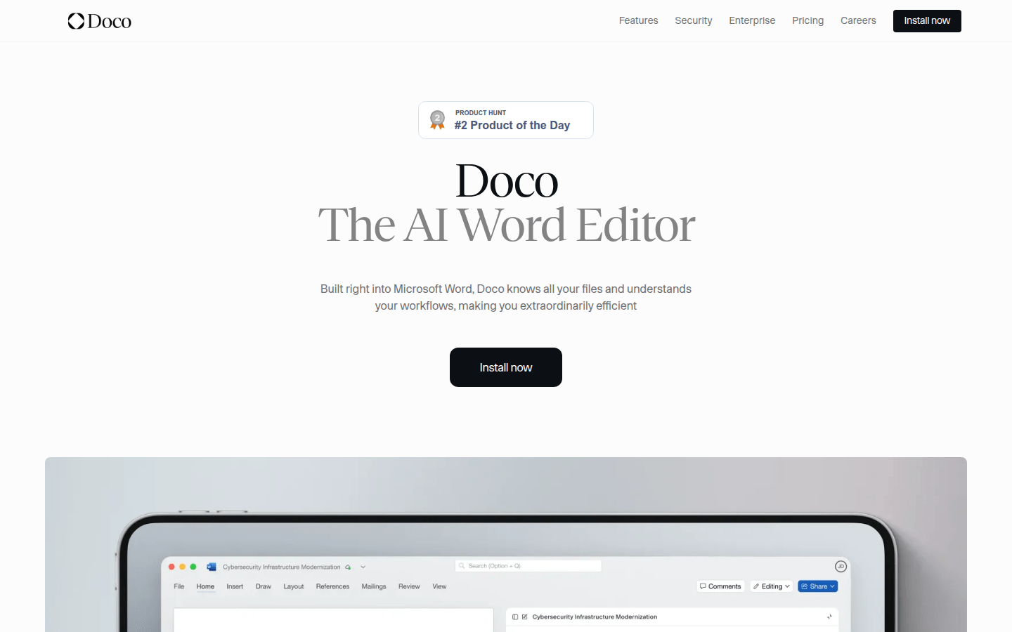This screenshot has width=1012, height=632.
Task: Select the References ribbon tab
Action: pos(332,586)
